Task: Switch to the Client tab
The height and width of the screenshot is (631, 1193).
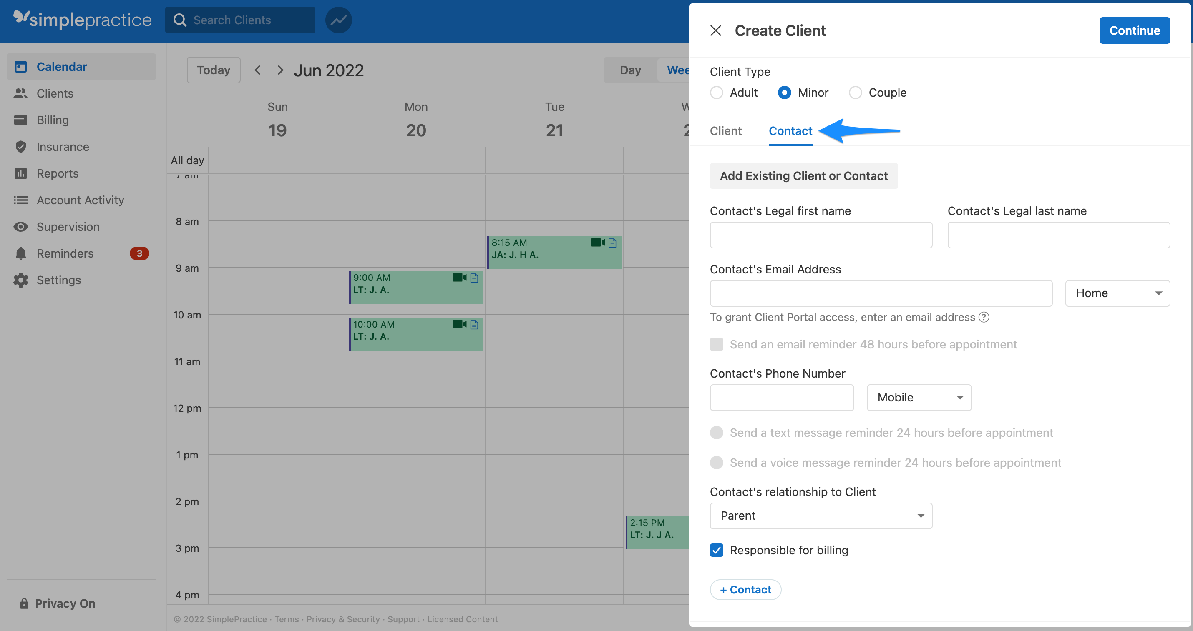Action: click(725, 131)
